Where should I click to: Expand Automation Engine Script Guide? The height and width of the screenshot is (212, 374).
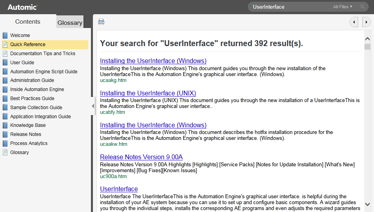pyautogui.click(x=44, y=72)
